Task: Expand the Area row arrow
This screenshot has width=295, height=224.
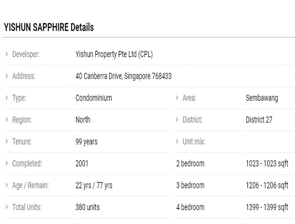Action: [x=177, y=98]
